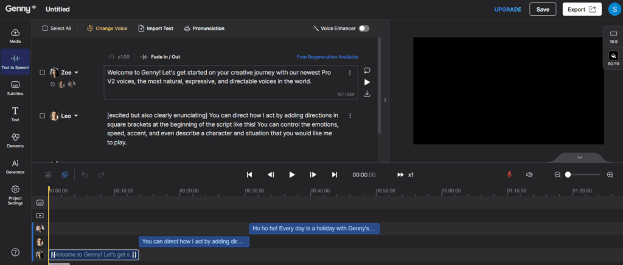This screenshot has width=623, height=265.
Task: Click the Export button
Action: 582,10
